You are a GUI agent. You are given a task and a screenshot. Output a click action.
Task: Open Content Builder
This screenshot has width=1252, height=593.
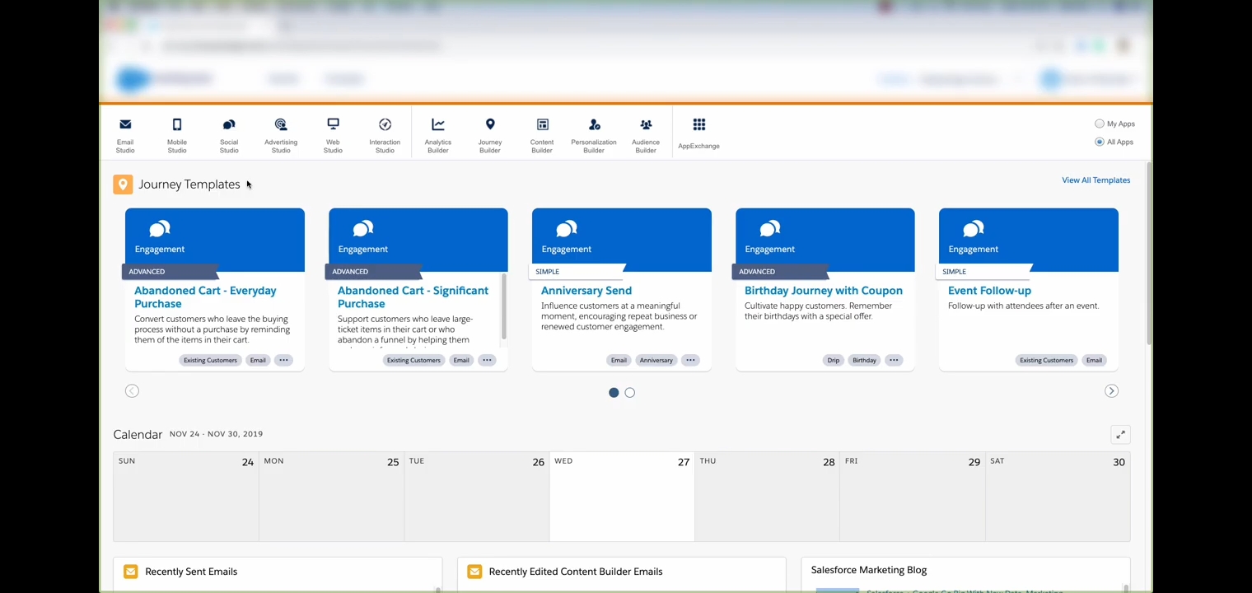(x=542, y=134)
